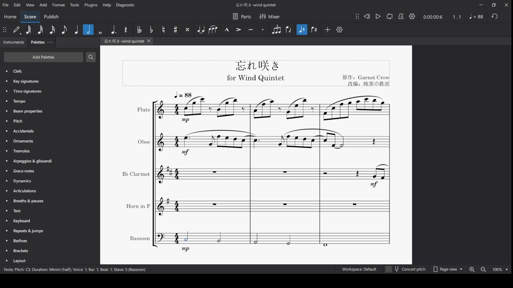Open the Mixer panel
This screenshot has width=513, height=288.
click(x=270, y=17)
